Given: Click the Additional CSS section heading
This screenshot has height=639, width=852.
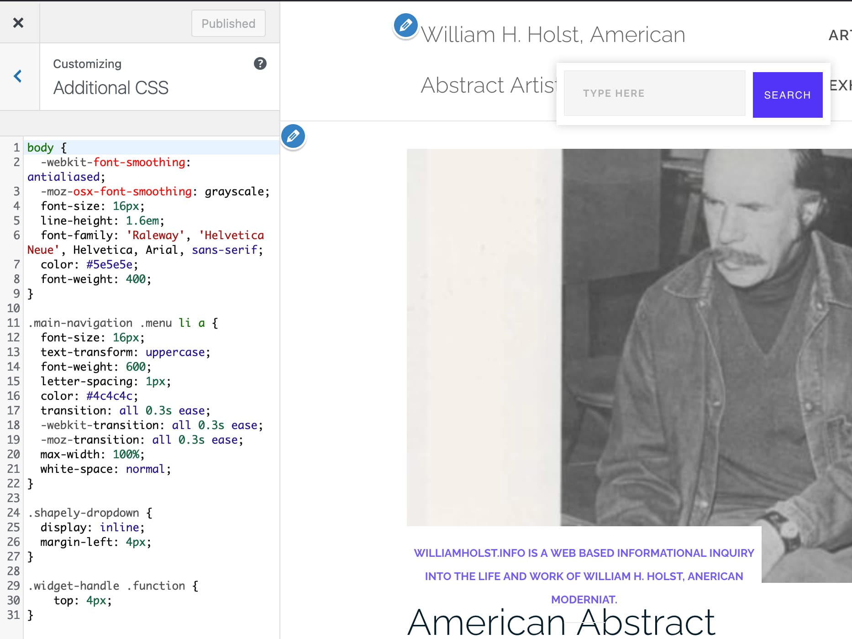Looking at the screenshot, I should click(111, 88).
